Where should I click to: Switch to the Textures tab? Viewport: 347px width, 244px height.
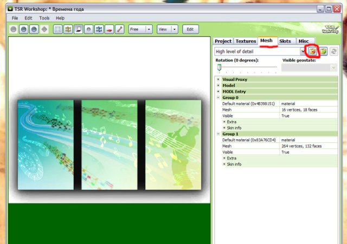pyautogui.click(x=246, y=41)
